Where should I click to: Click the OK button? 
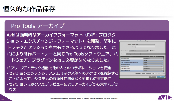pos(161,77)
